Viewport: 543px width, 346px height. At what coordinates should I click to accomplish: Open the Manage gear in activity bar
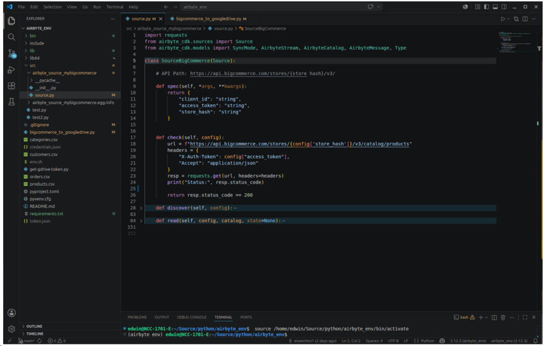tap(12, 329)
